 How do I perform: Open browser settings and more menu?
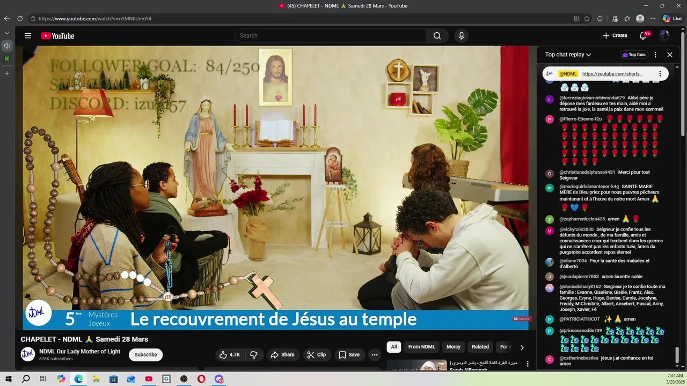(x=653, y=18)
